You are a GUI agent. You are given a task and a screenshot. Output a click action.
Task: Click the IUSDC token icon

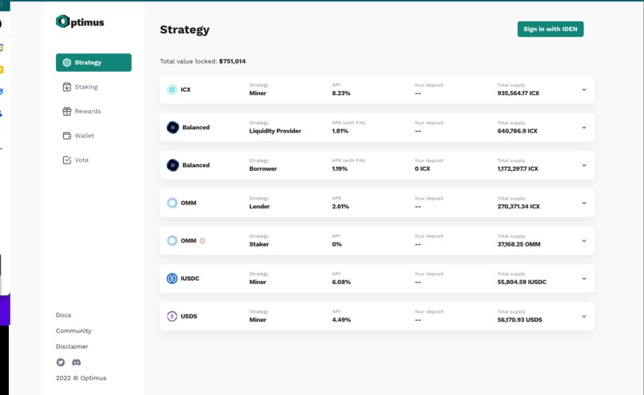pos(172,278)
